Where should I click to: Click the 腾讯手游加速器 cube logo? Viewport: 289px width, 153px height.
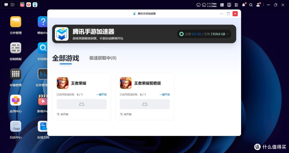click(62, 34)
